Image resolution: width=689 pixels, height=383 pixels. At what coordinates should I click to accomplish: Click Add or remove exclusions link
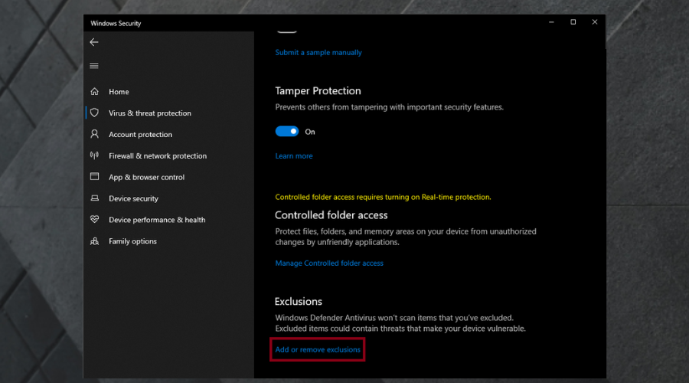coord(318,350)
